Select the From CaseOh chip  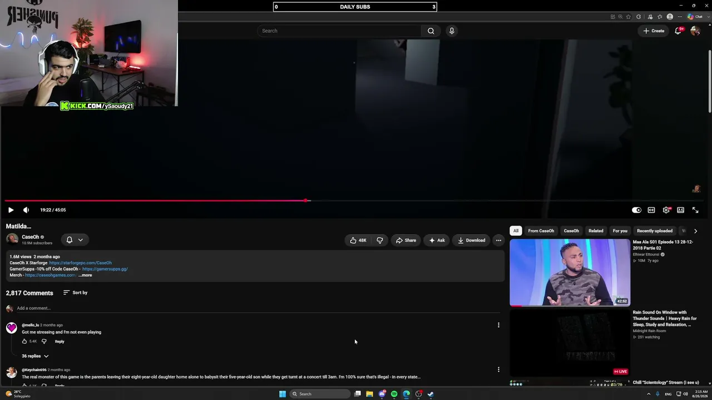[541, 231]
